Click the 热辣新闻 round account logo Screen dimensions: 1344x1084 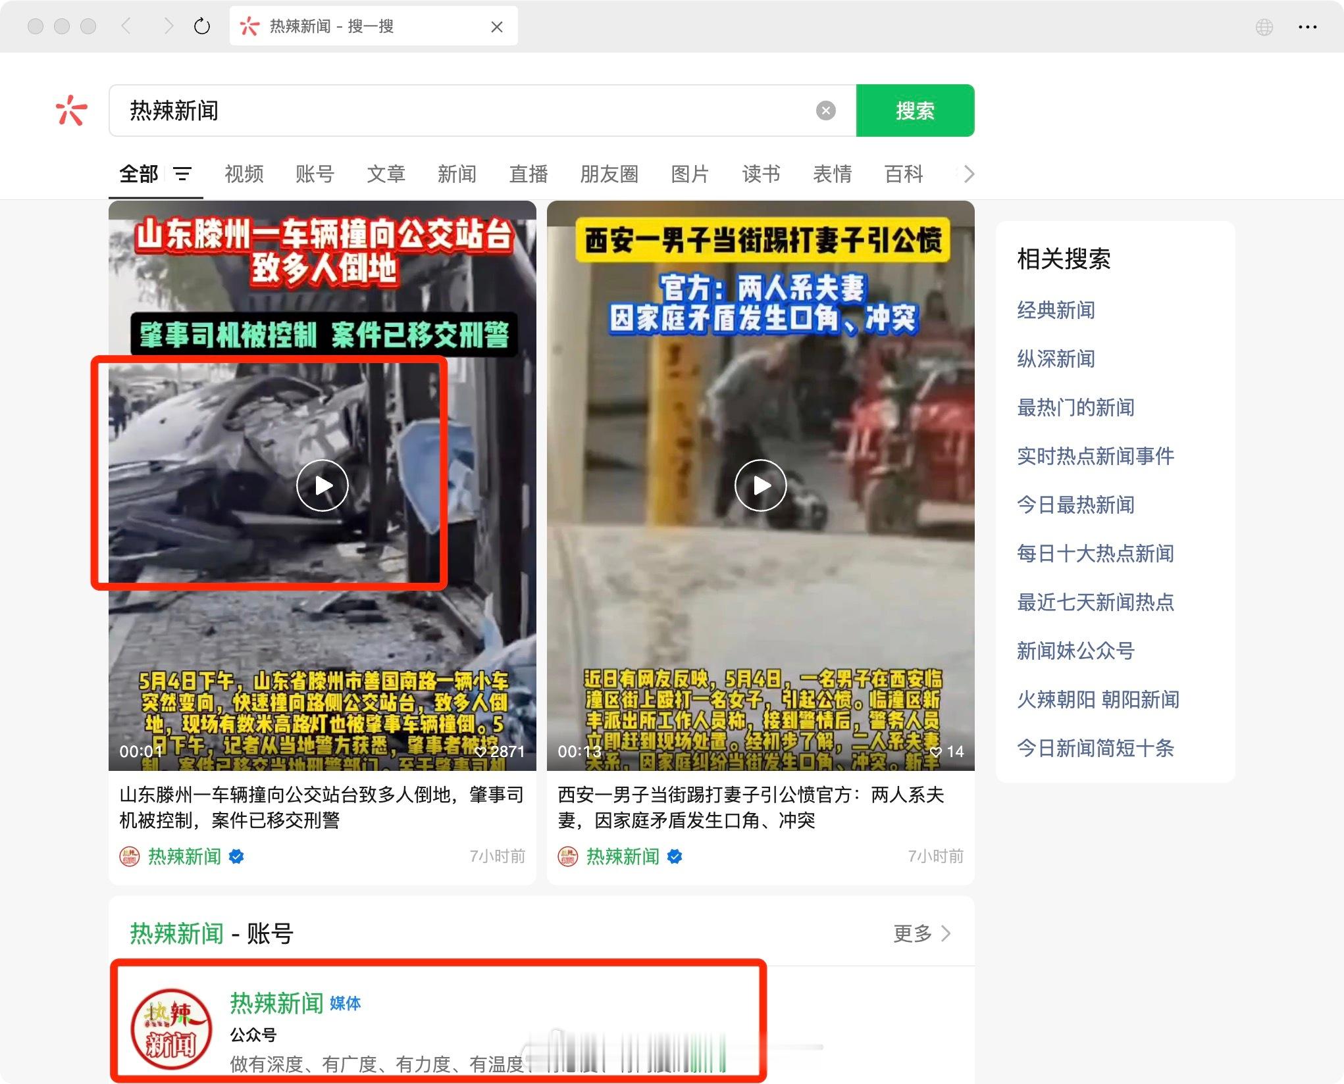coord(171,1029)
